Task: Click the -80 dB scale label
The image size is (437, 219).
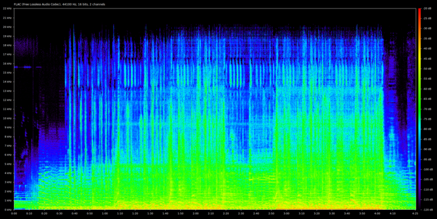Action: pos(427,129)
